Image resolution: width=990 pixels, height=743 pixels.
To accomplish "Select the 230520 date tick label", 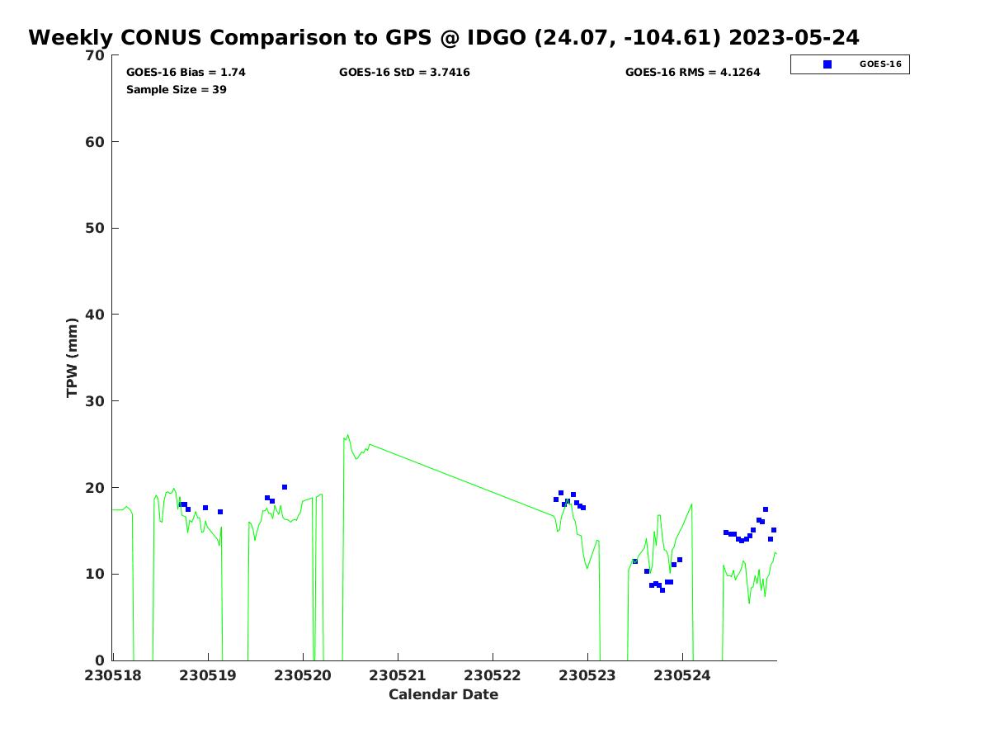I will [303, 675].
